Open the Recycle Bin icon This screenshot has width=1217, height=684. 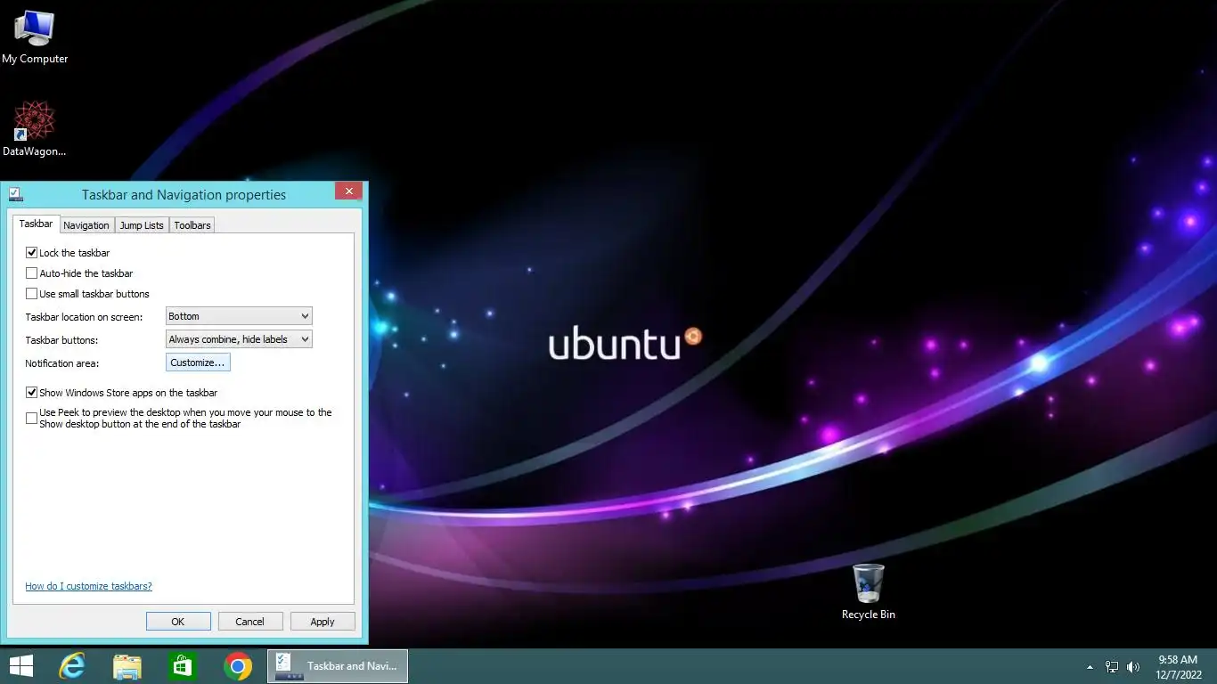coord(869,591)
